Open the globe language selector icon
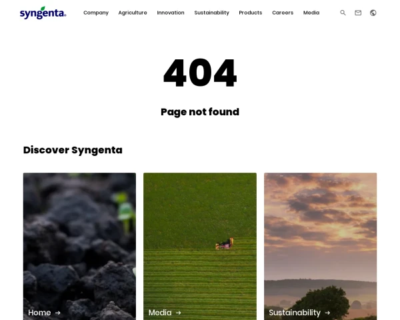The height and width of the screenshot is (320, 400). 373,13
